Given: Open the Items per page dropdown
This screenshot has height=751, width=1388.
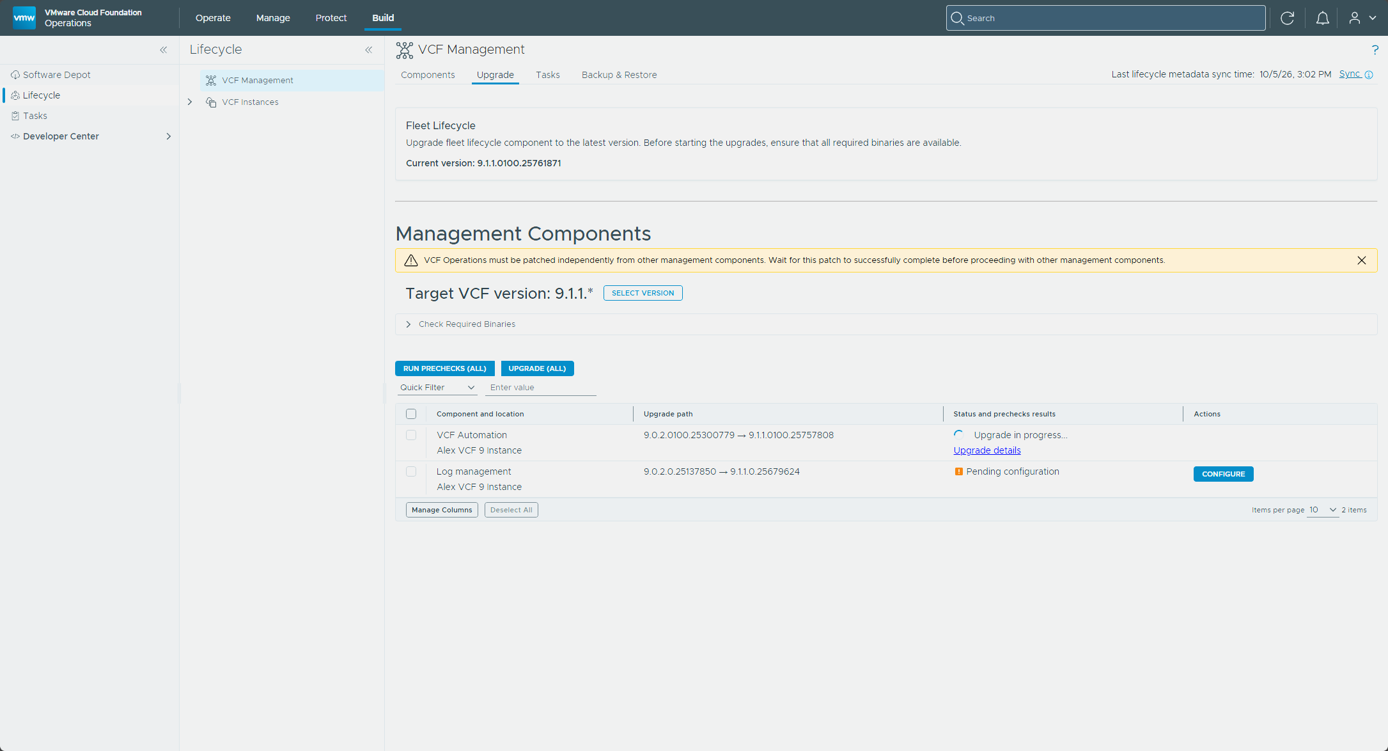Looking at the screenshot, I should point(1322,510).
